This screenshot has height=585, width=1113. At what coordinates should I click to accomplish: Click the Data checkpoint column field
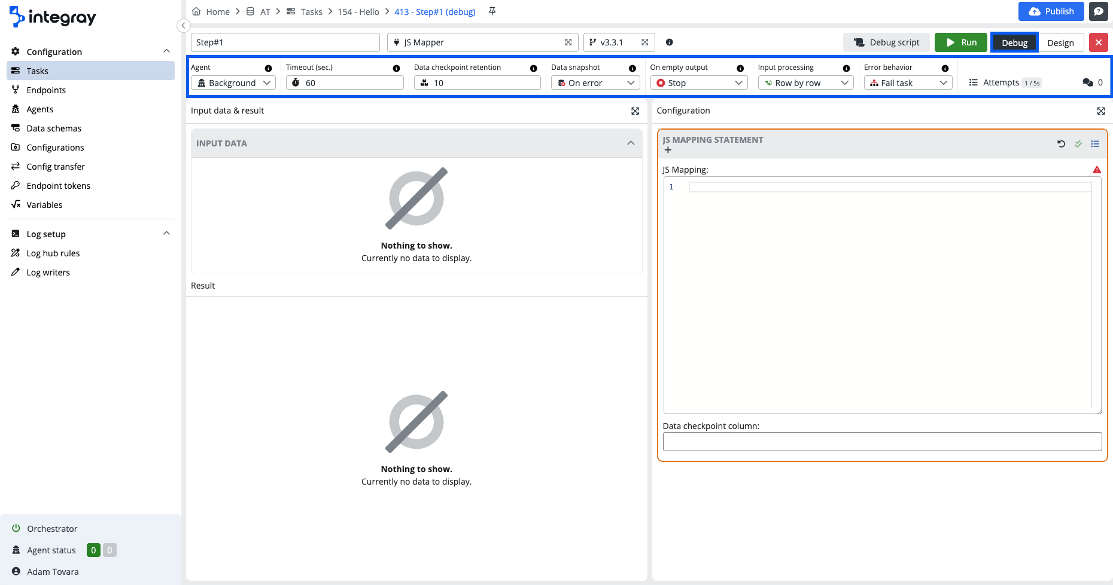click(881, 442)
